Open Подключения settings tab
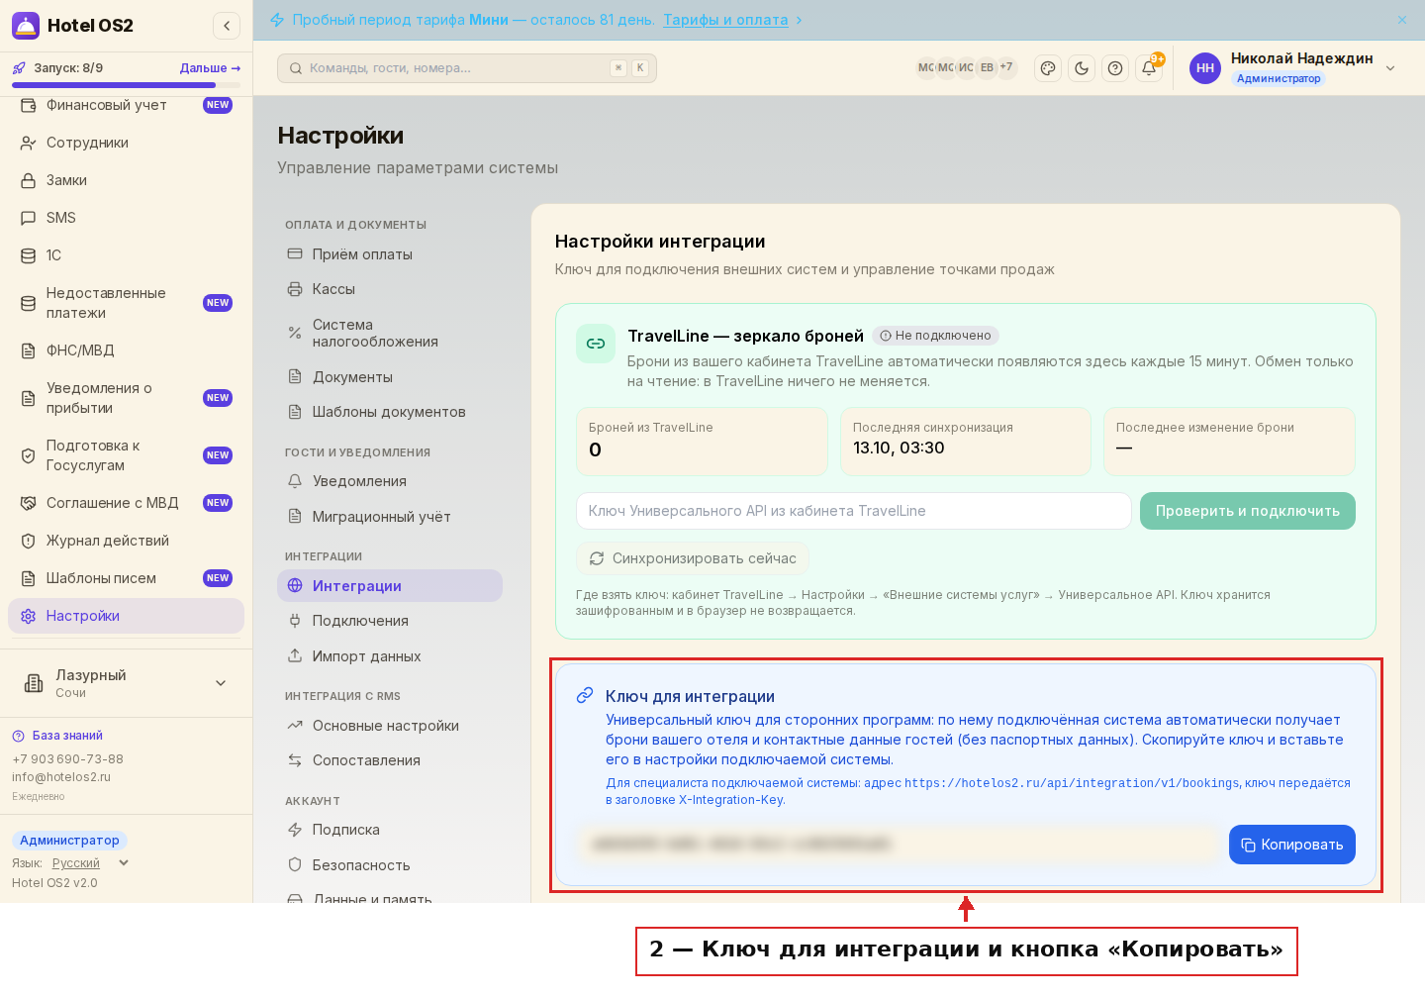The width and height of the screenshot is (1425, 999). (390, 621)
